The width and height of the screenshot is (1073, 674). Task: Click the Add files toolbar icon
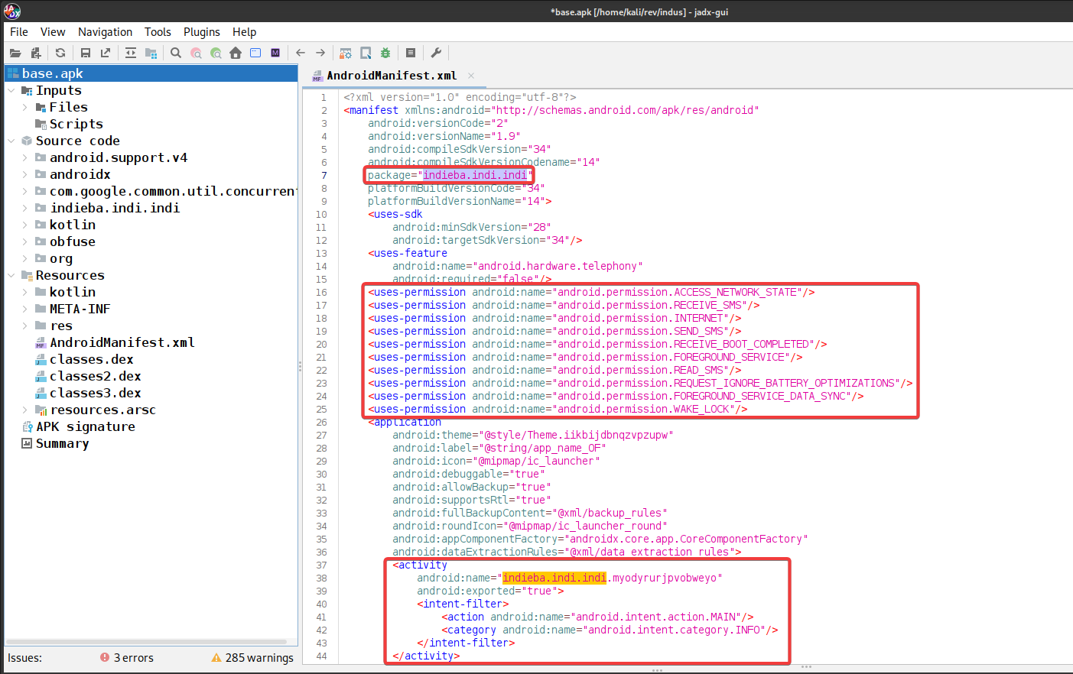(36, 53)
